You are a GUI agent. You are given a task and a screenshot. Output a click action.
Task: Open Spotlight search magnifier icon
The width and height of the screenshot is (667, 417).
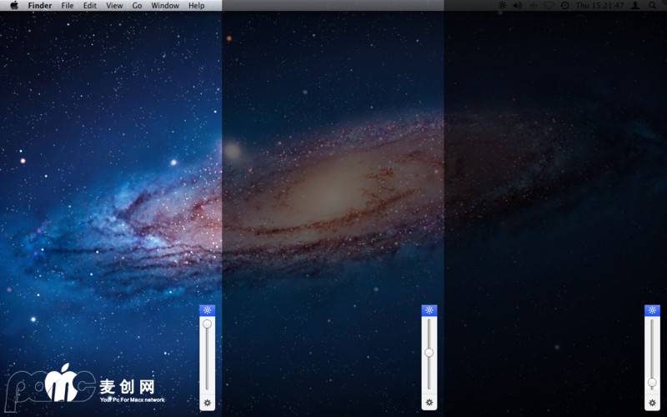pos(652,5)
